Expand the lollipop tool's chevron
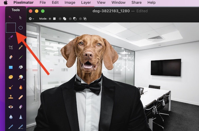The width and height of the screenshot is (199, 131). [x=24, y=80]
